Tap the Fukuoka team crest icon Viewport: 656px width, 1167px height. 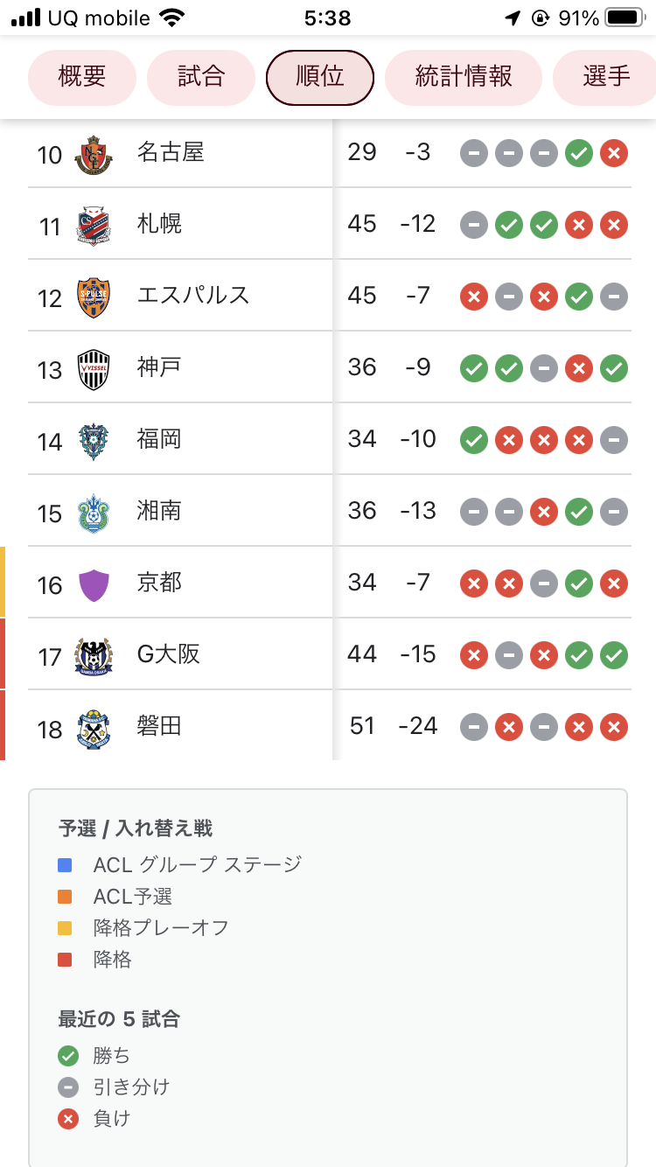[x=94, y=441]
